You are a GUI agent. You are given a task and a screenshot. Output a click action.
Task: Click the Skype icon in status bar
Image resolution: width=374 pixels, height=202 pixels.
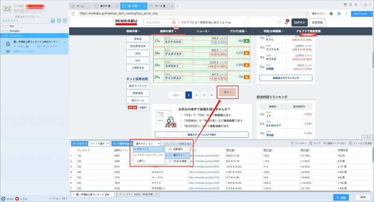pos(3,199)
